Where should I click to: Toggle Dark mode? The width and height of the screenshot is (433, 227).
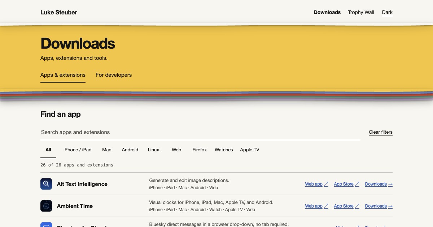click(387, 12)
